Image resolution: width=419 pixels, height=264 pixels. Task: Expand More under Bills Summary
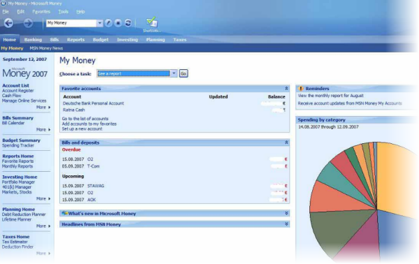click(x=43, y=130)
